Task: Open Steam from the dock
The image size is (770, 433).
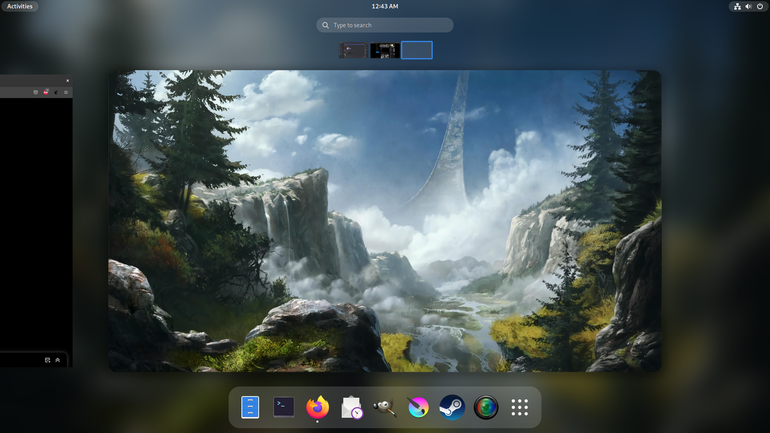Action: click(x=452, y=407)
